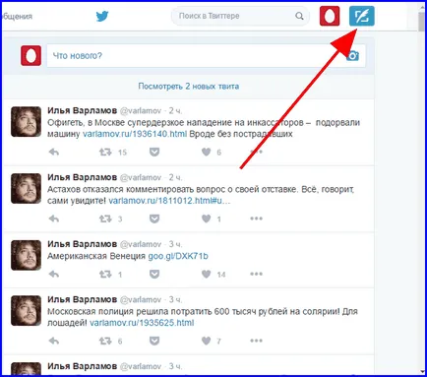The height and width of the screenshot is (377, 427).
Task: Like the Американская Венеция tweet
Action: point(206,274)
